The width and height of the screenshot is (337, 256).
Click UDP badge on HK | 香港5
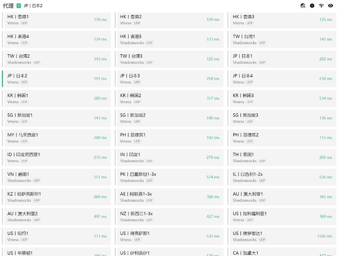point(149,43)
